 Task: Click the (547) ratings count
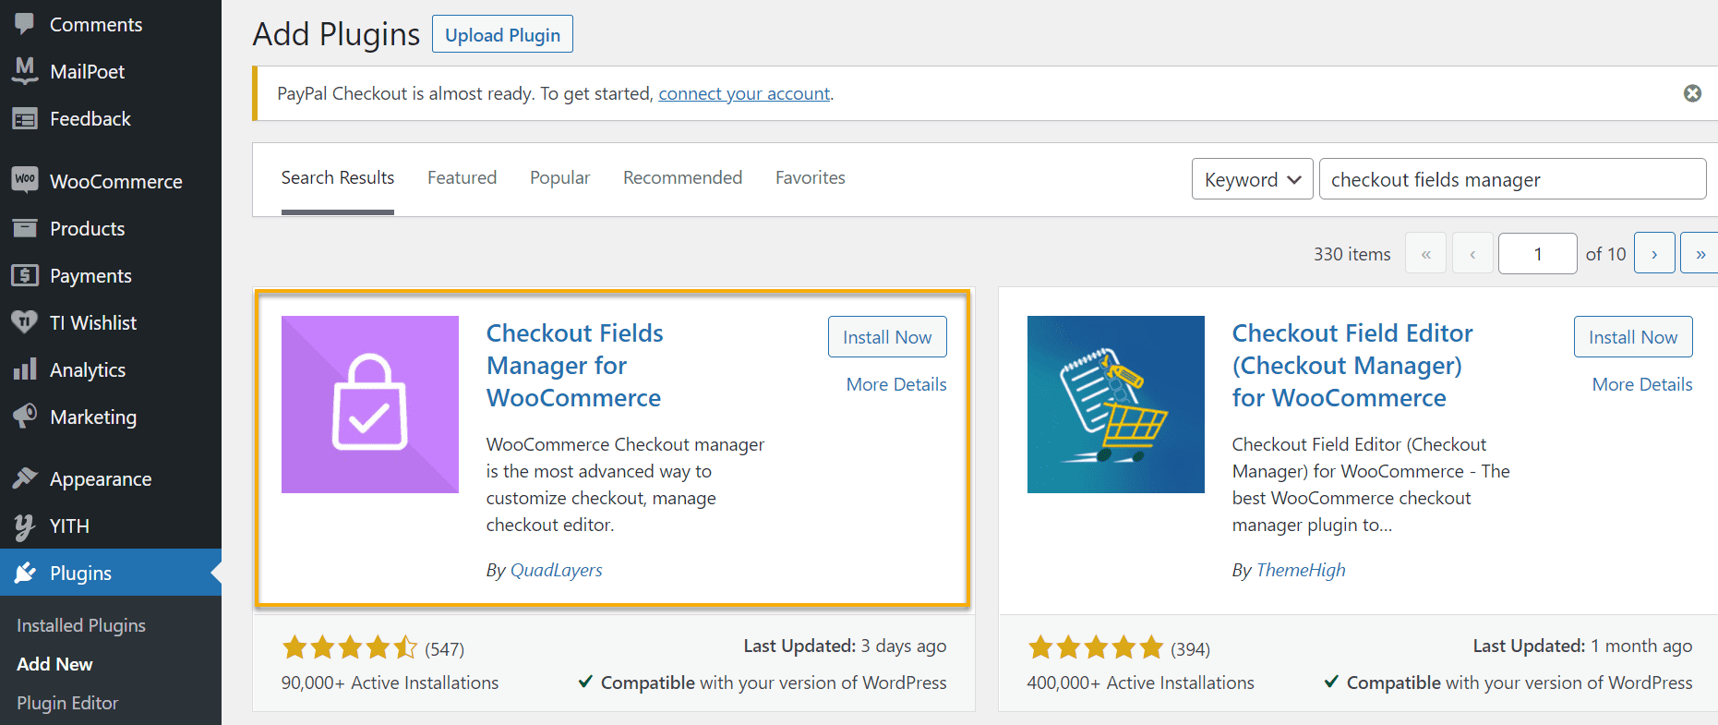[444, 649]
